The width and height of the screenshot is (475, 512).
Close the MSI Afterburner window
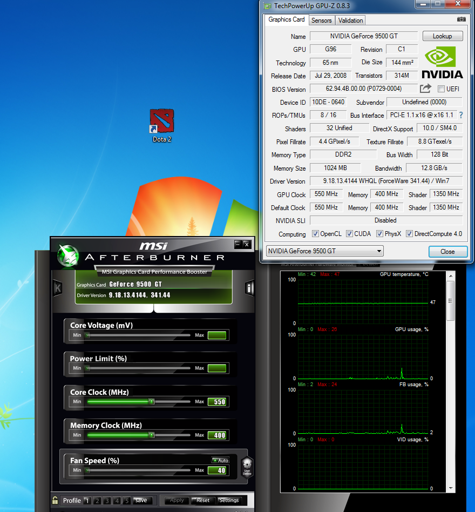click(x=247, y=244)
